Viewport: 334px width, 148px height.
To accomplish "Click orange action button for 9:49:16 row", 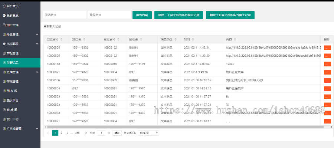I will tap(327, 72).
